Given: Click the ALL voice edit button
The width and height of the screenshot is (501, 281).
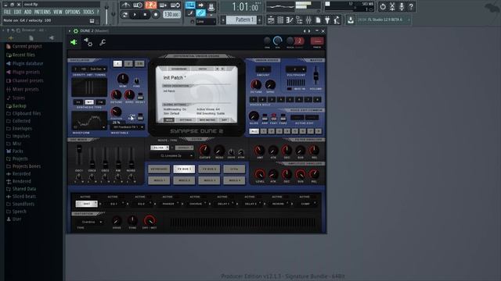Looking at the screenshot, I should (254, 131).
